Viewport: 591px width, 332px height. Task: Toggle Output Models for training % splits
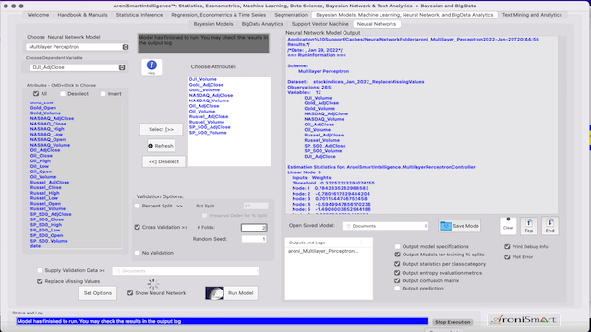pyautogui.click(x=397, y=255)
